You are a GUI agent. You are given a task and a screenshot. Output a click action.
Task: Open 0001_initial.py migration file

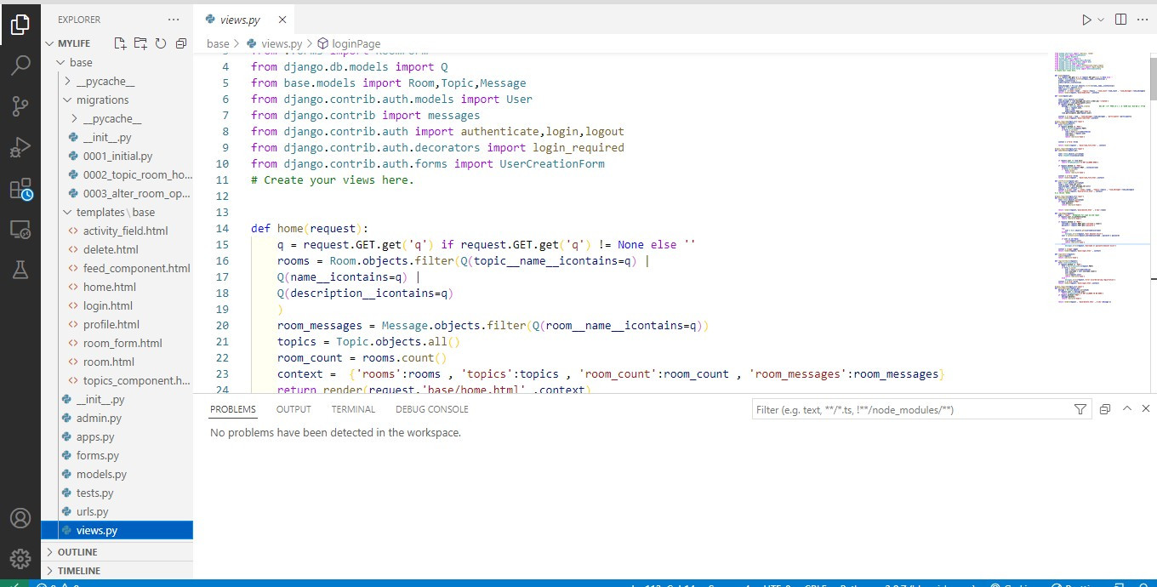coord(117,156)
